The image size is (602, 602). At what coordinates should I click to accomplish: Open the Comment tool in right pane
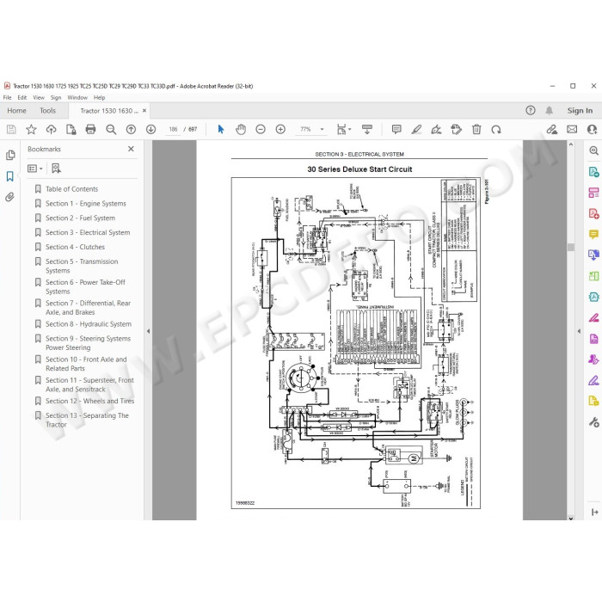[593, 234]
